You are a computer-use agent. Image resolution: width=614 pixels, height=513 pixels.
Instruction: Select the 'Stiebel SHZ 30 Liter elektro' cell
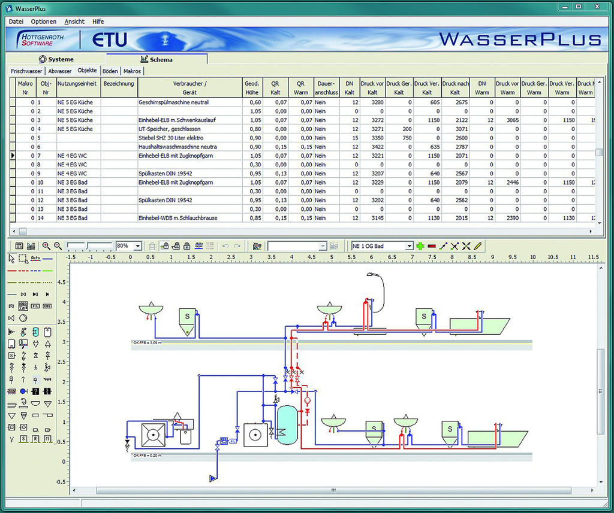click(x=190, y=138)
